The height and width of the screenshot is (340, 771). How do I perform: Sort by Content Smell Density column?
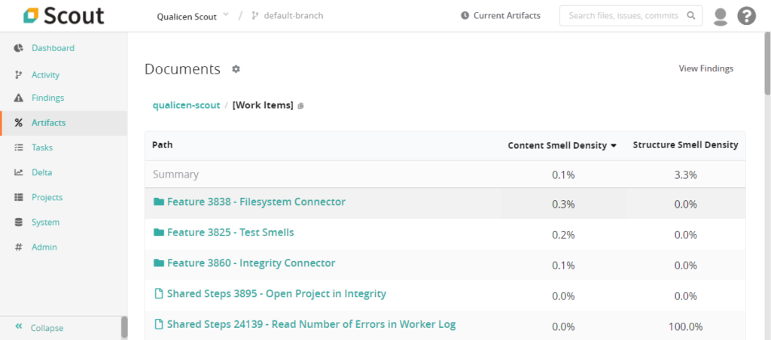pos(562,145)
